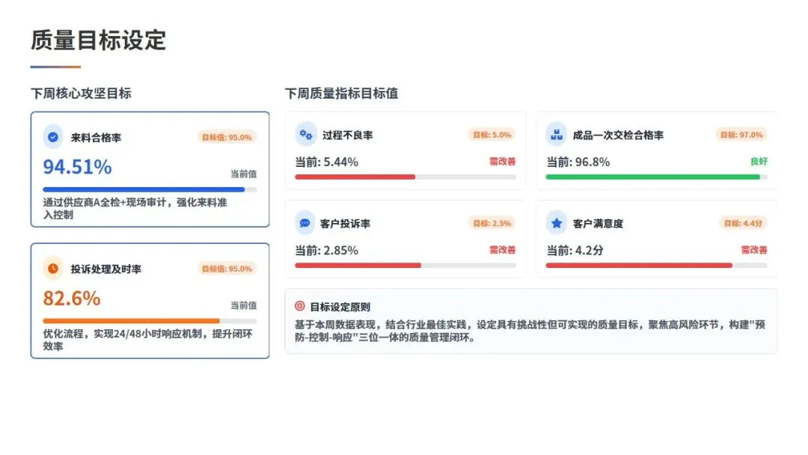The image size is (808, 455).
Task: Click the orange clock icon beside 投诉处理及时率
Action: click(53, 269)
